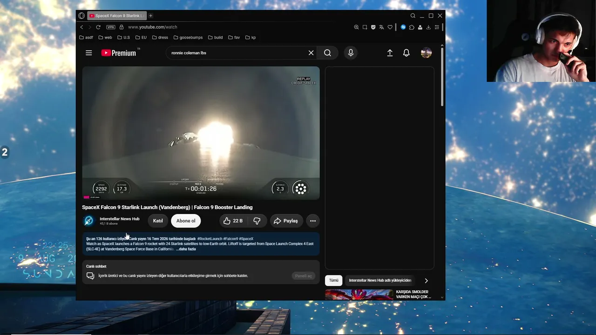
Task: Open the asdf bookmarks folder
Action: [86, 37]
